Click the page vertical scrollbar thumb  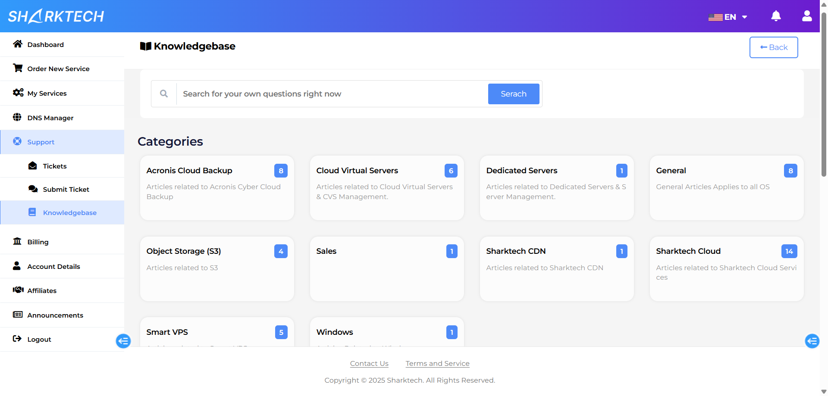click(824, 95)
